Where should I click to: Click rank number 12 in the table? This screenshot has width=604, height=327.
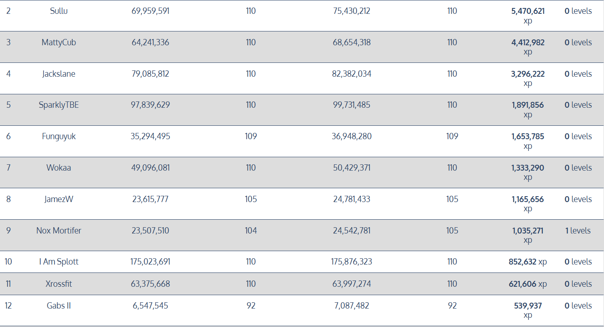[8, 306]
